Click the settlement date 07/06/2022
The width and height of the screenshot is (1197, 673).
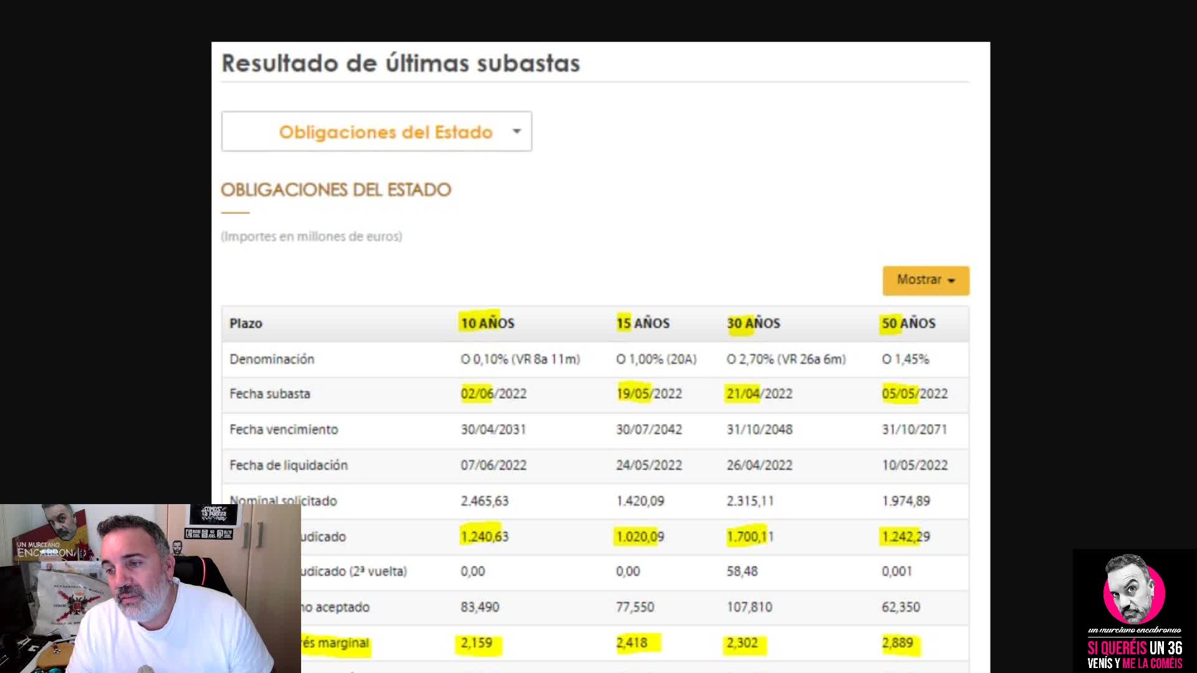coord(494,465)
